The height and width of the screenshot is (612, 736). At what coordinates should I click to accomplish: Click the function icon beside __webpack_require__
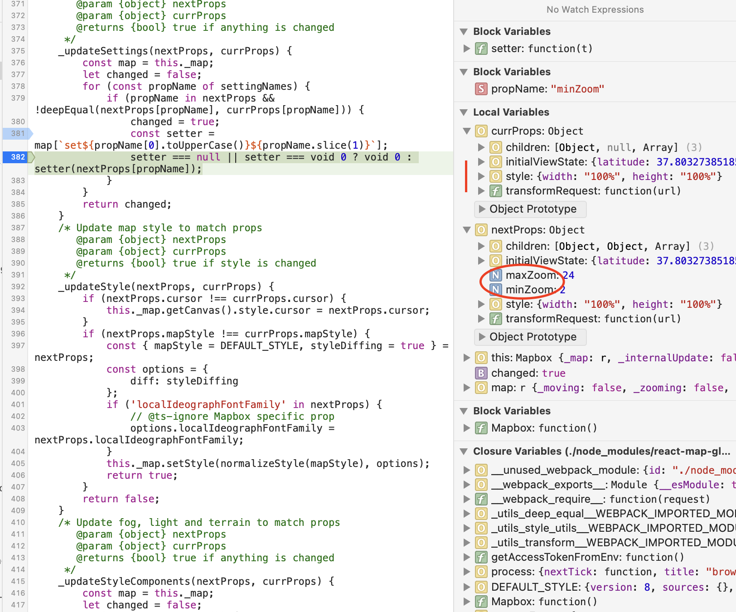[x=481, y=499]
